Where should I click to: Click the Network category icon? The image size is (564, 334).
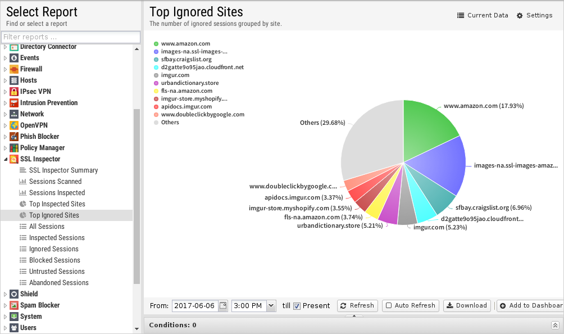pos(14,114)
